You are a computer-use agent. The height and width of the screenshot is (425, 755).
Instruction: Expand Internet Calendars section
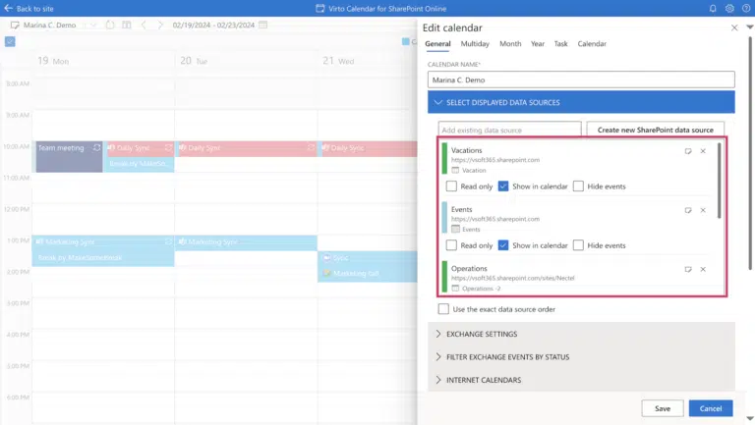581,380
